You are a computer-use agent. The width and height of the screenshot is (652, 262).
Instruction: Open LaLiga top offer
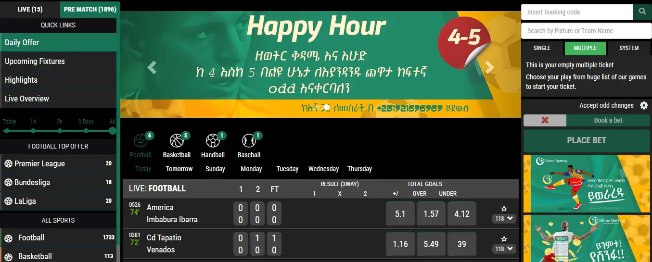coord(58,201)
